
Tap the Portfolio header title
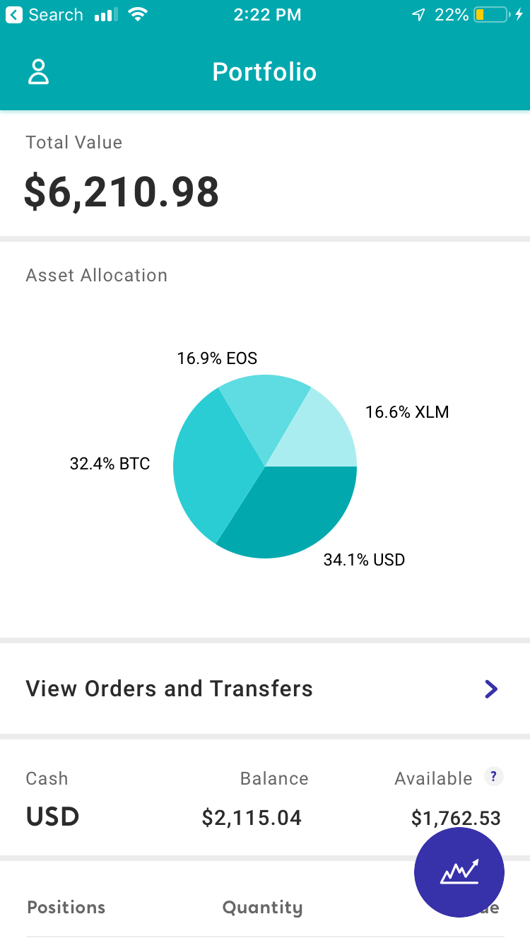pos(264,72)
